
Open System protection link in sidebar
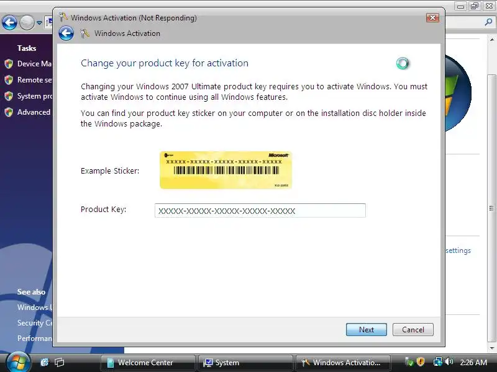(35, 96)
